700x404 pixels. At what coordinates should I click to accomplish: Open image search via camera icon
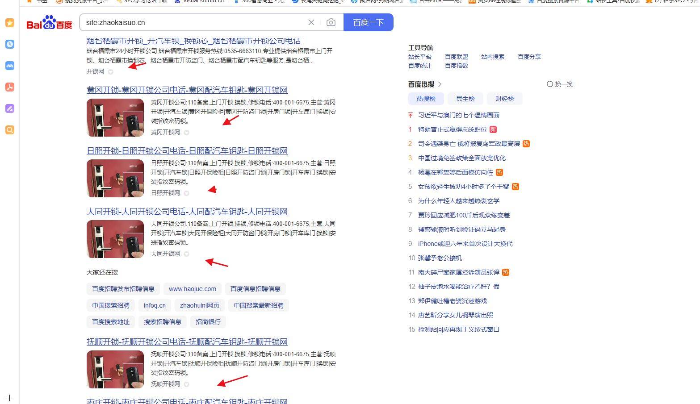pos(331,22)
